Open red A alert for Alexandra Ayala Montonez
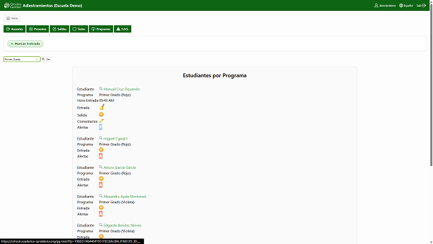The height and width of the screenshot is (244, 433). (101, 214)
